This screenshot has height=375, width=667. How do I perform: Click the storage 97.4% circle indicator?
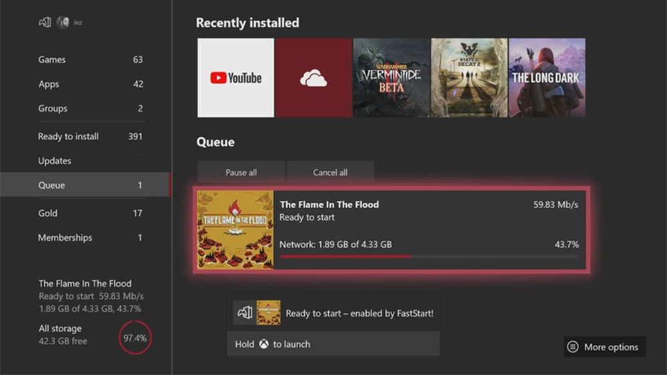(x=135, y=338)
